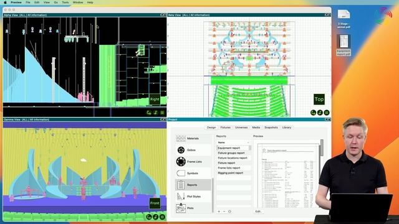Screen dimensions: 399x224
Task: Select the Reports clipboard icon
Action: [x=181, y=185]
